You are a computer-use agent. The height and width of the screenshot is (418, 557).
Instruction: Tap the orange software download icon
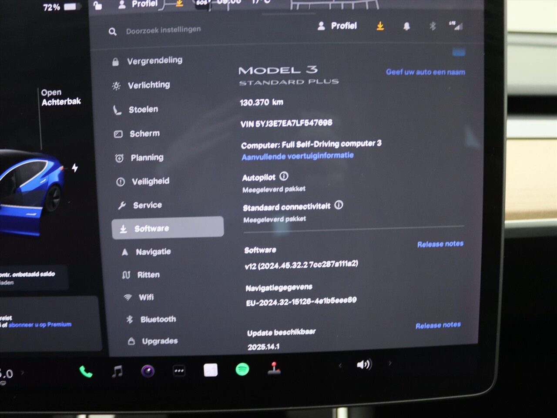click(x=380, y=26)
